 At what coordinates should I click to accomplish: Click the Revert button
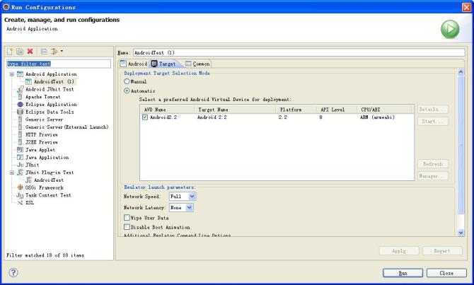pos(442,251)
